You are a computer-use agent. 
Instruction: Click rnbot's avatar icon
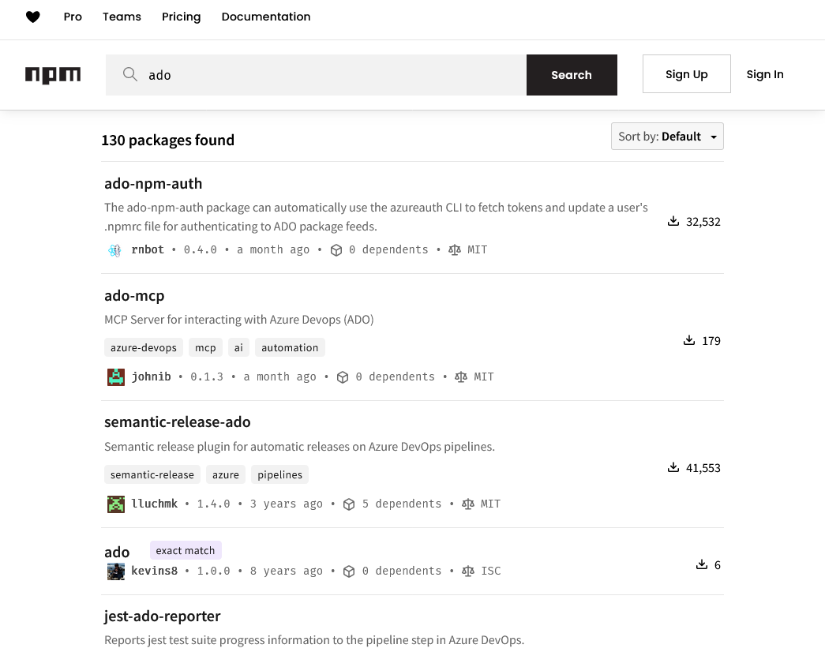[x=115, y=250]
